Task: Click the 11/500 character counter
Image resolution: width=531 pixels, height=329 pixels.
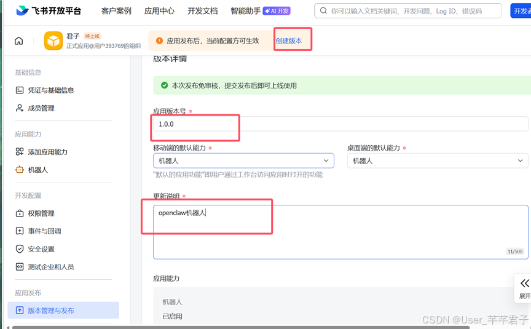Action: click(515, 252)
